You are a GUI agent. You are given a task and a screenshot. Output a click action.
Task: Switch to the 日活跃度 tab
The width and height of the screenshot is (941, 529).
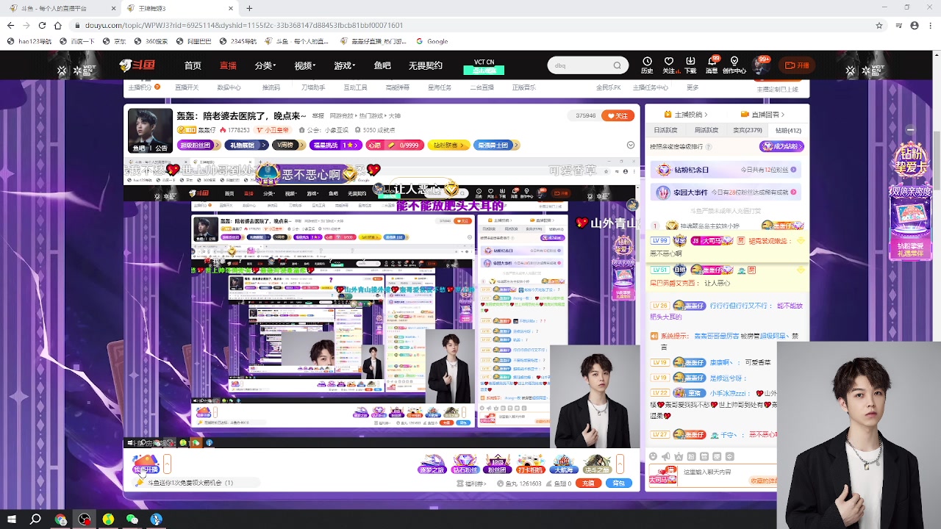coord(666,130)
